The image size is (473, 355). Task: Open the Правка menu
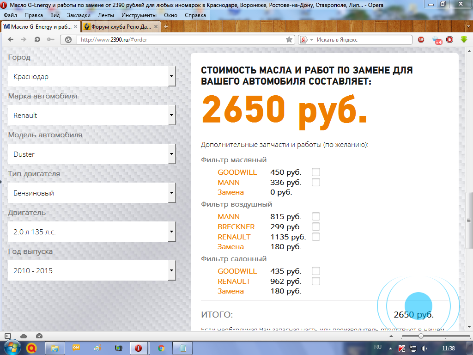click(x=33, y=15)
